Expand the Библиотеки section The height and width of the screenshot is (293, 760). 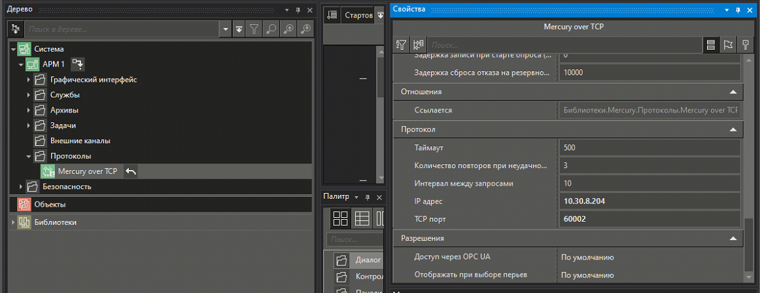13,222
